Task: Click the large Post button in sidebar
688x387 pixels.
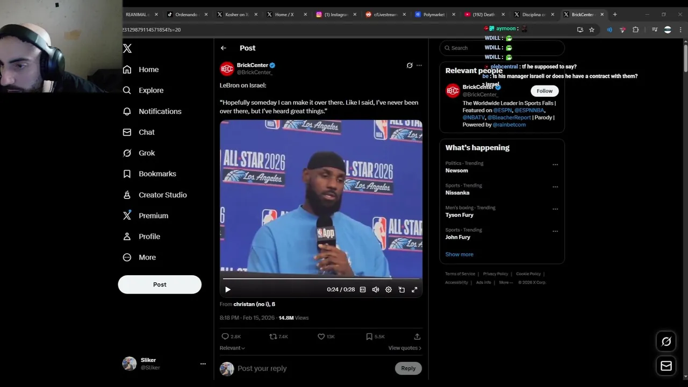Action: [160, 284]
